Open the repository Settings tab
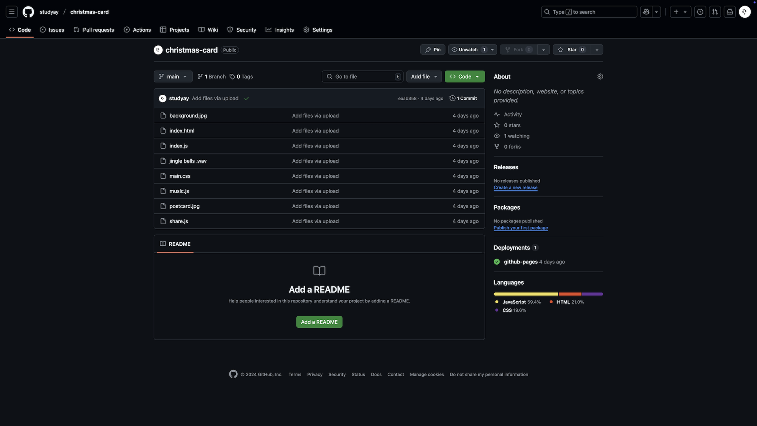The image size is (757, 426). [x=318, y=30]
